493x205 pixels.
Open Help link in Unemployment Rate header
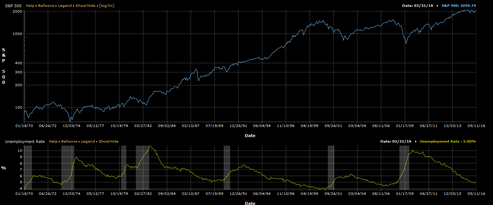tap(53, 142)
